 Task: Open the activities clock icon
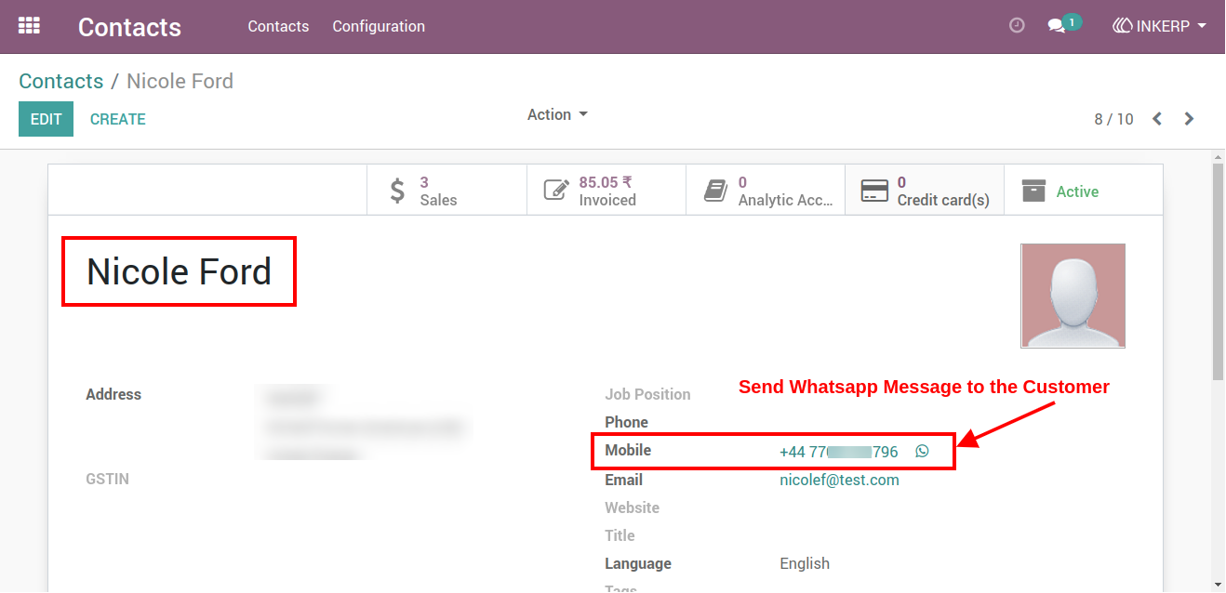point(1017,26)
